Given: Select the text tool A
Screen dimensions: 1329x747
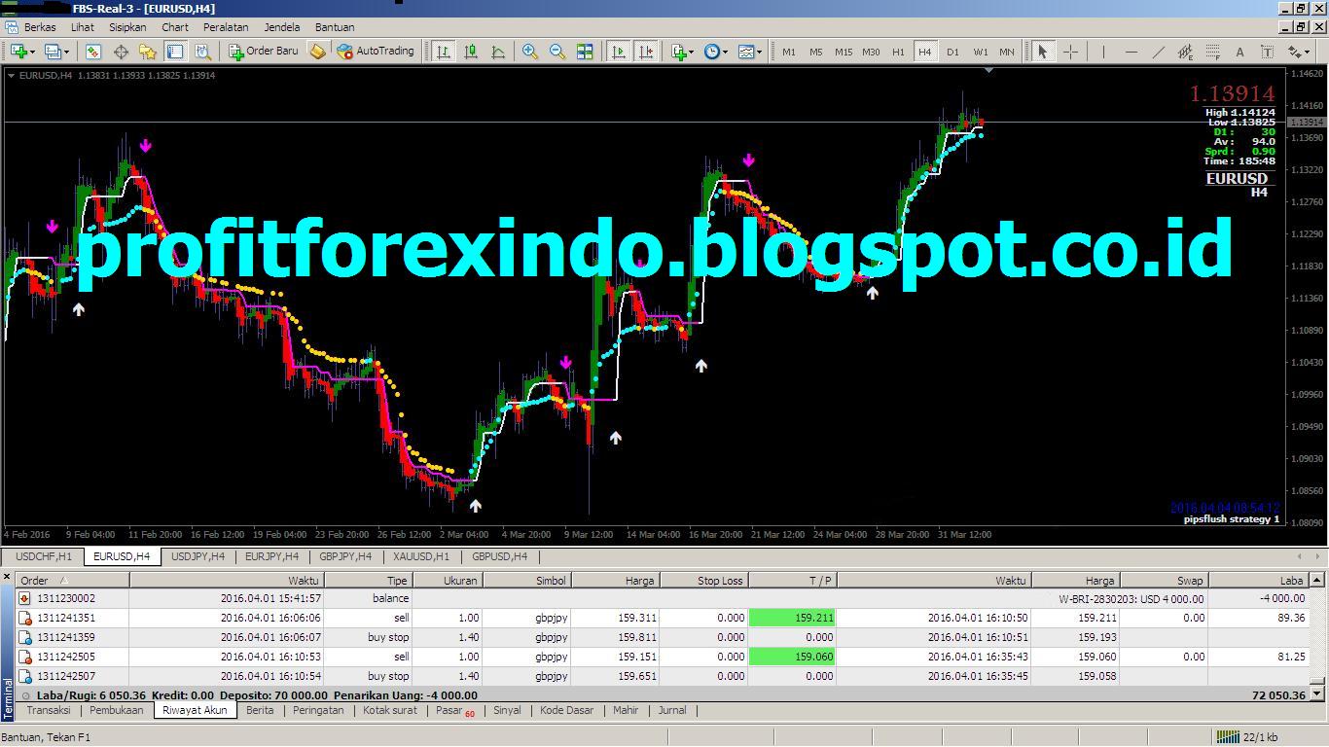Looking at the screenshot, I should pos(1239,52).
